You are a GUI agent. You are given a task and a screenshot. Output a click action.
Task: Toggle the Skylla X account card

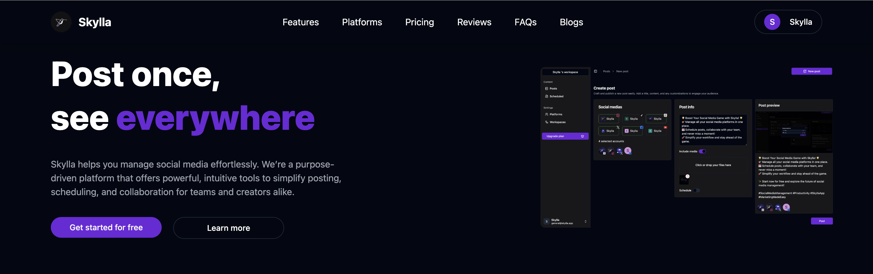tap(609, 131)
